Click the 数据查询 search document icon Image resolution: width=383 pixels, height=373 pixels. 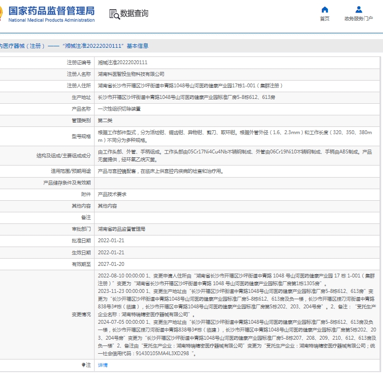(114, 14)
